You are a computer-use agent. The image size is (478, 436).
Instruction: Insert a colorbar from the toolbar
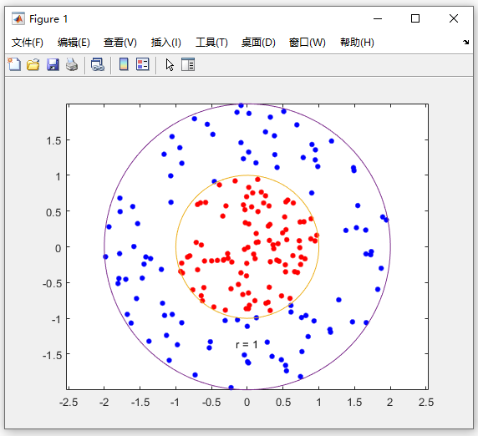(124, 64)
